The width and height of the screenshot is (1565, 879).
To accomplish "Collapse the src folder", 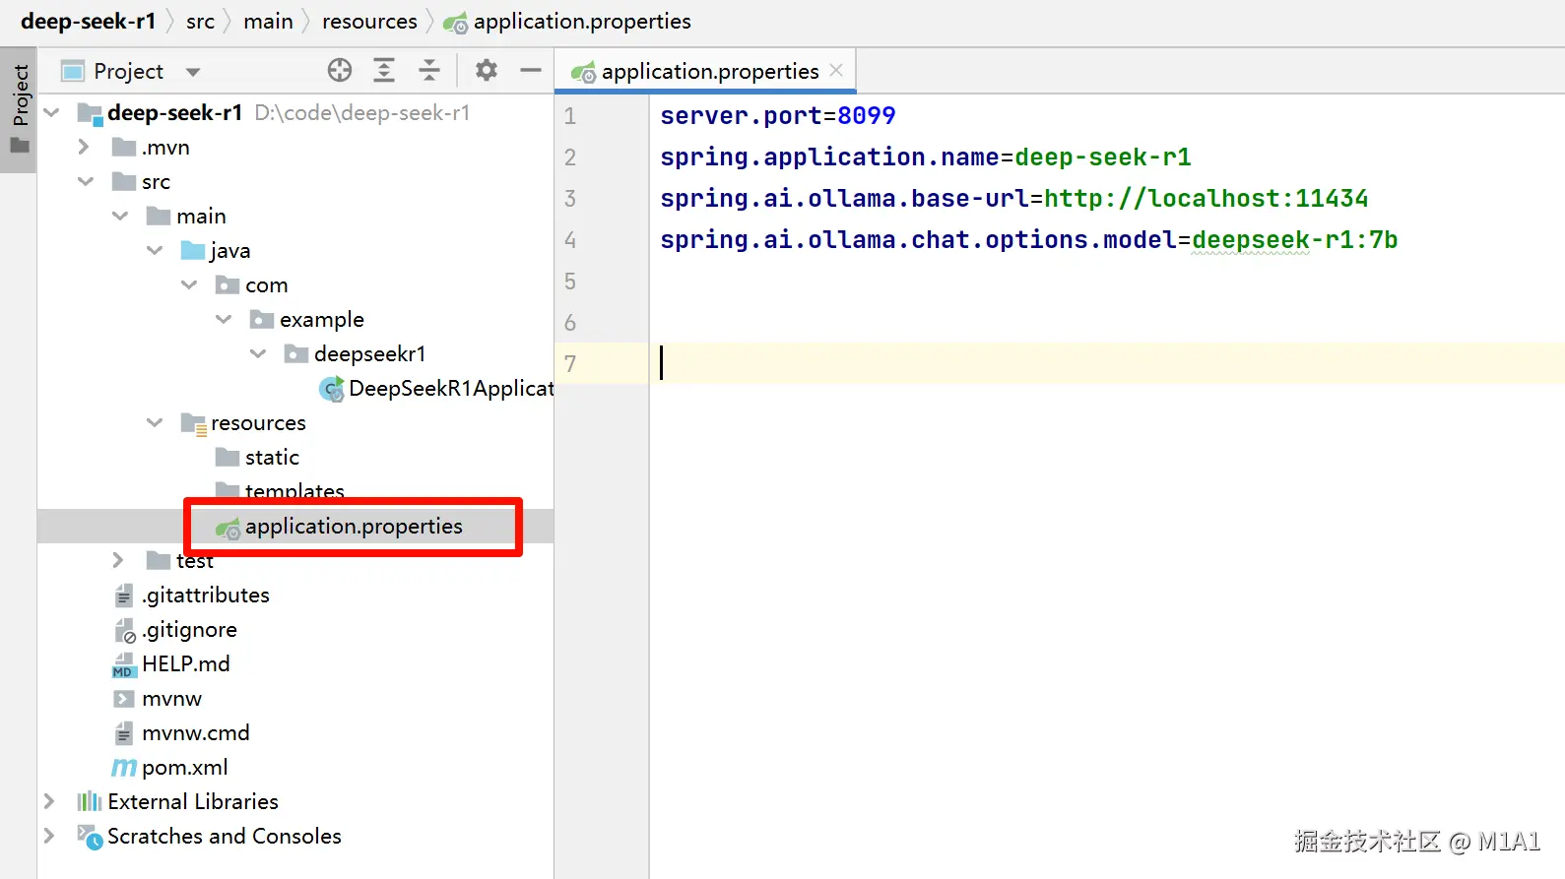I will (x=86, y=182).
